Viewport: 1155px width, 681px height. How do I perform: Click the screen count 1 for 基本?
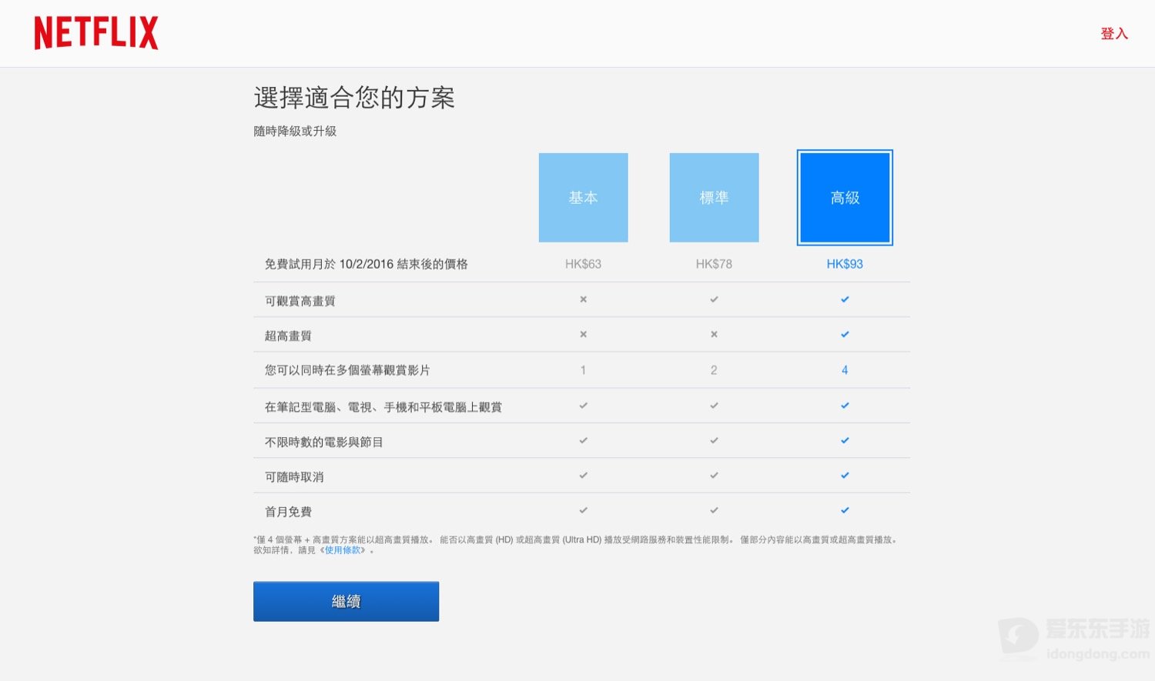pyautogui.click(x=583, y=370)
